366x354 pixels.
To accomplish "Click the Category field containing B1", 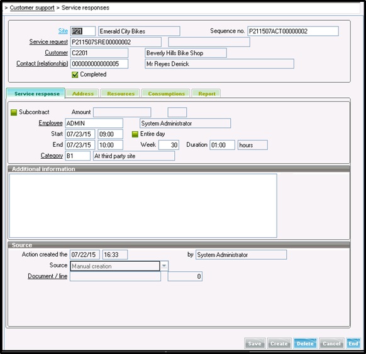I will (78, 156).
